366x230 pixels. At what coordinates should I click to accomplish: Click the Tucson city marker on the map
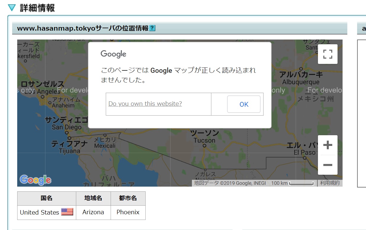[x=204, y=146]
